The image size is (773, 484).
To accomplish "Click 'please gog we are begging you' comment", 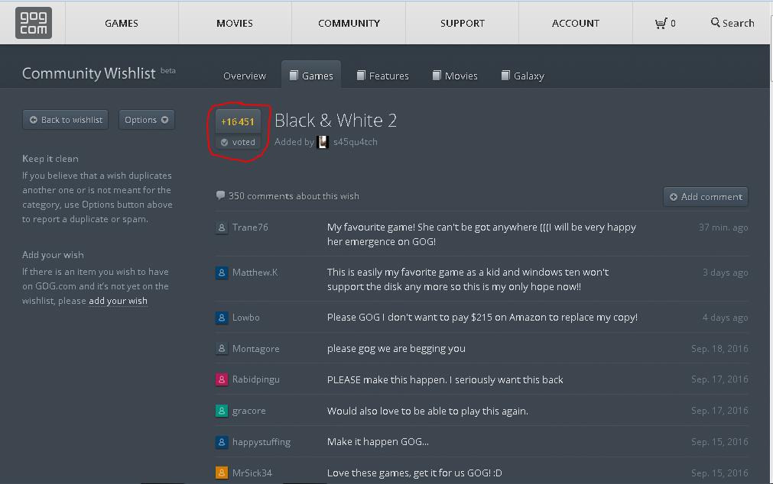I will (396, 349).
